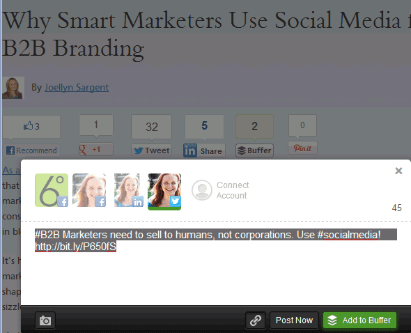Close the Buffer share dialog

tap(398, 171)
